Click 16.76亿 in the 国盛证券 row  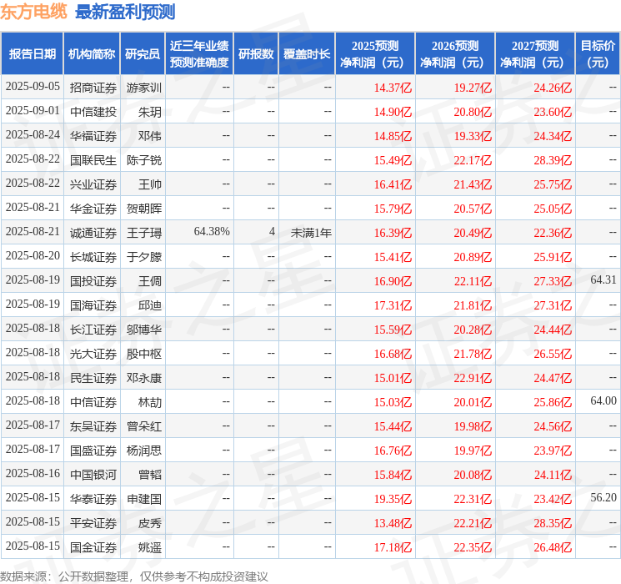[393, 450]
